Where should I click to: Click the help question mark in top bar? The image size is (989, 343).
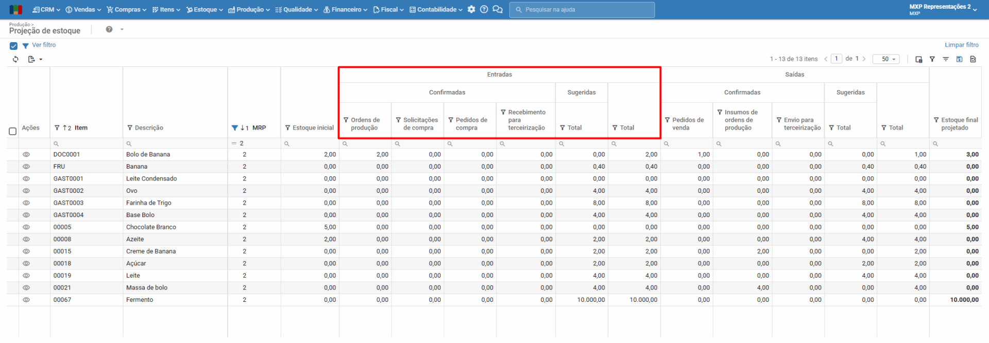tap(484, 9)
